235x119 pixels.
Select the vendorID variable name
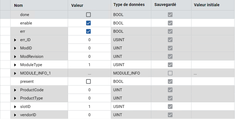(28, 115)
